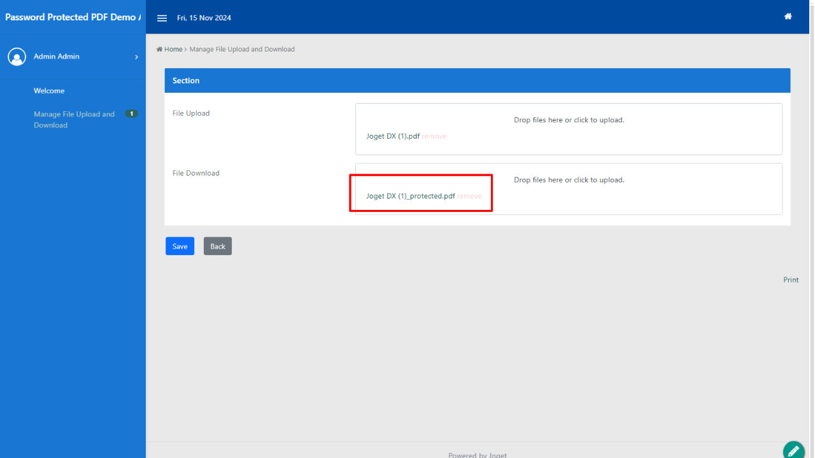The height and width of the screenshot is (458, 815).
Task: Click the Section header bar
Action: pyautogui.click(x=477, y=81)
